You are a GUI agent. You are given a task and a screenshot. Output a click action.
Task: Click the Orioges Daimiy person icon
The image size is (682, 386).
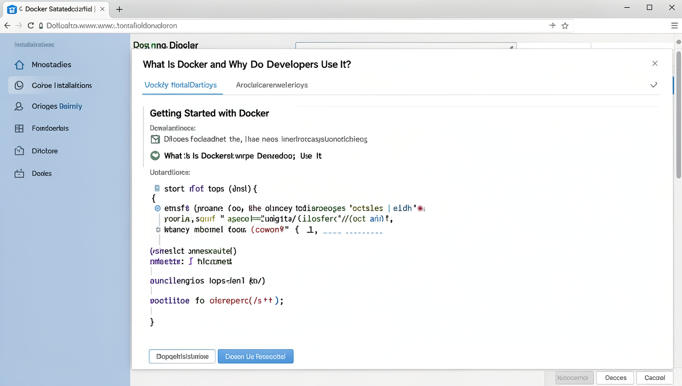(19, 106)
